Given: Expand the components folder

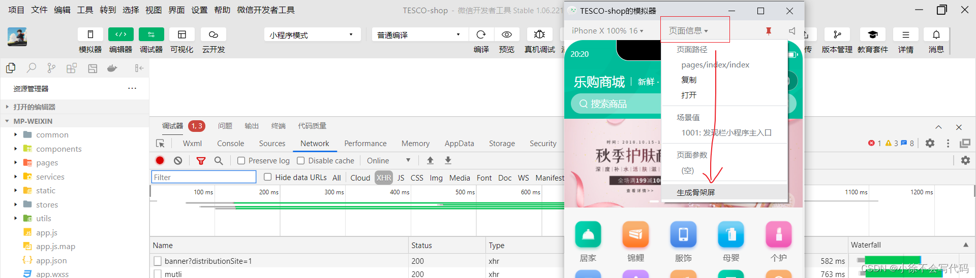Looking at the screenshot, I should [x=15, y=149].
